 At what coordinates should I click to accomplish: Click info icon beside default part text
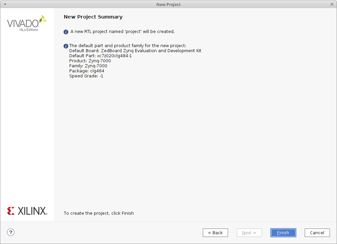point(66,46)
